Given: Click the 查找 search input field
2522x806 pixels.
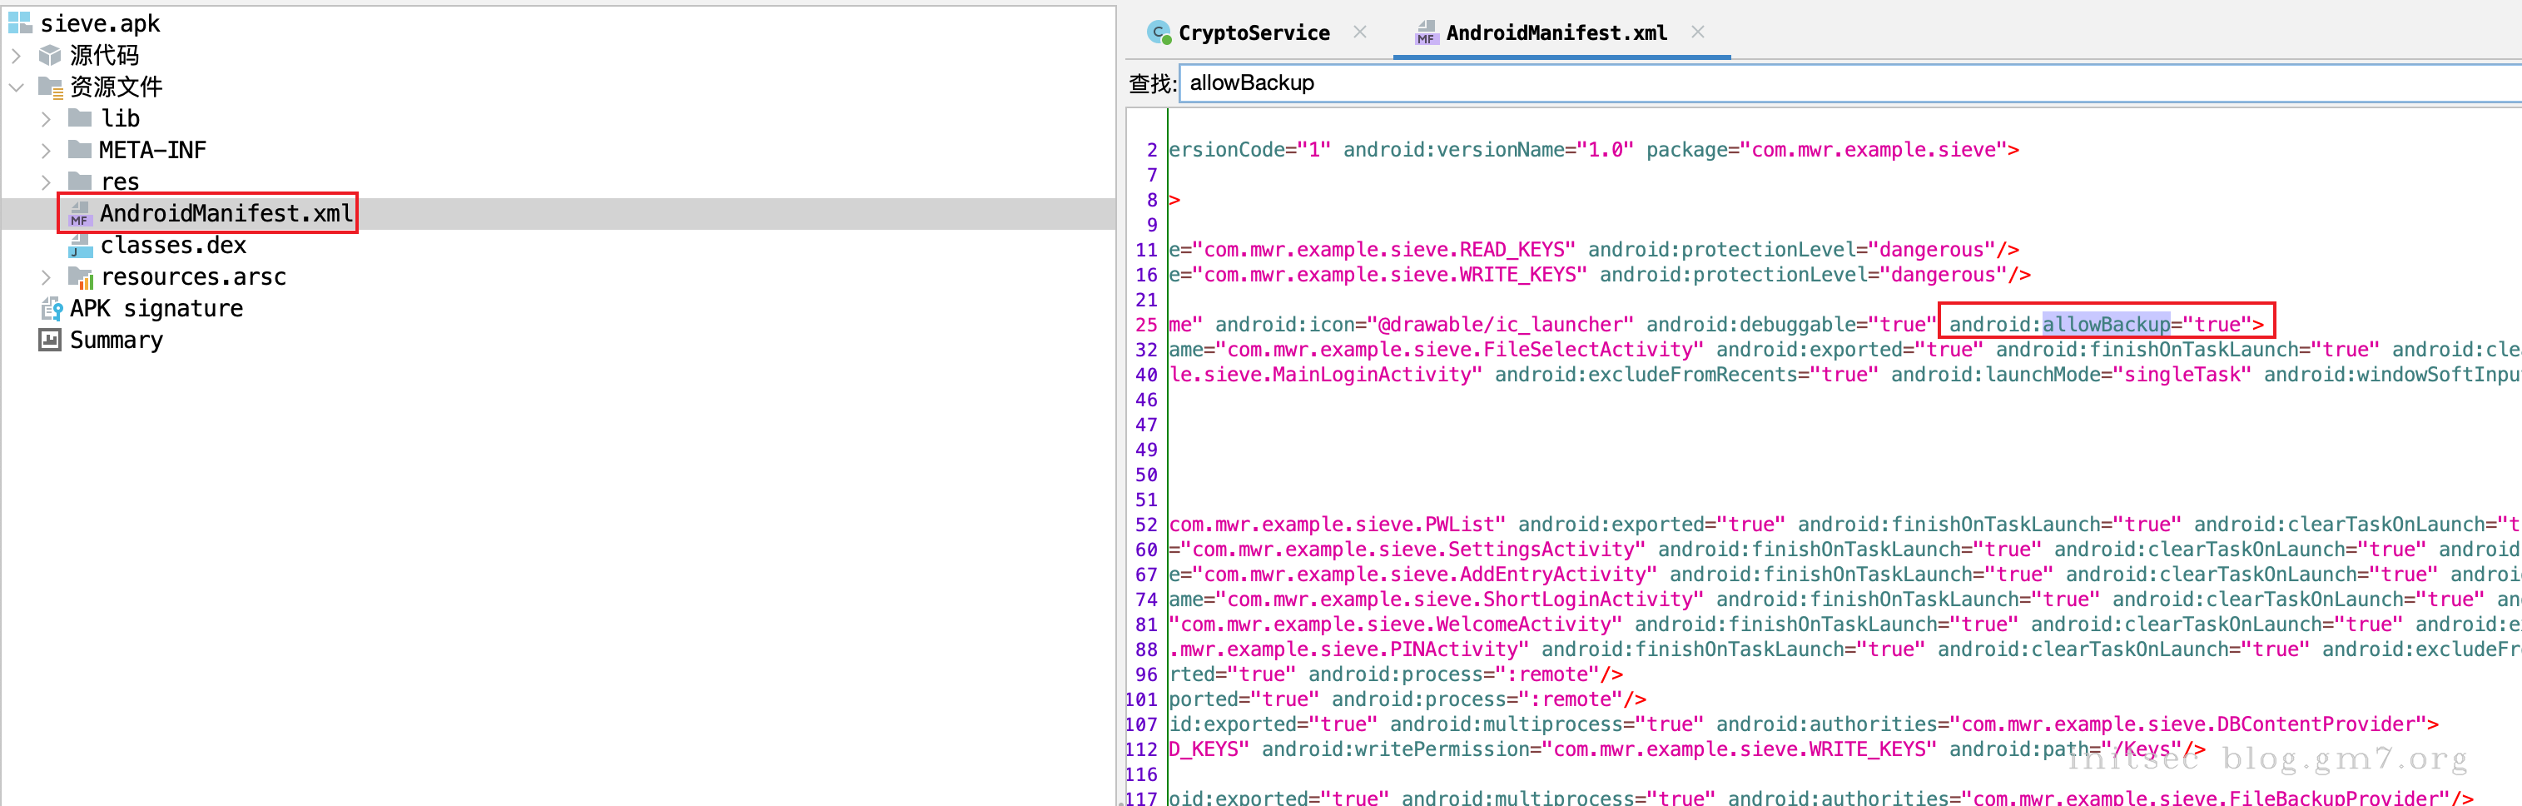Looking at the screenshot, I should pos(1840,83).
